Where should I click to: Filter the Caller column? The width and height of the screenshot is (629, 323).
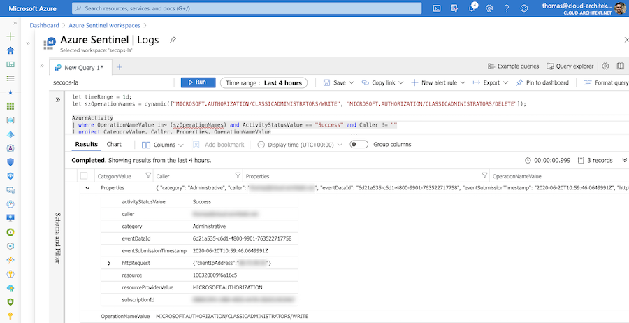tap(238, 175)
